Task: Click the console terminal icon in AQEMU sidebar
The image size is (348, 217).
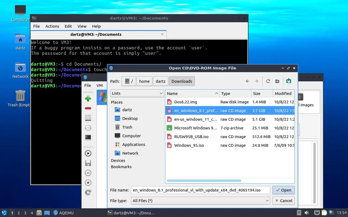Action: tap(88, 137)
